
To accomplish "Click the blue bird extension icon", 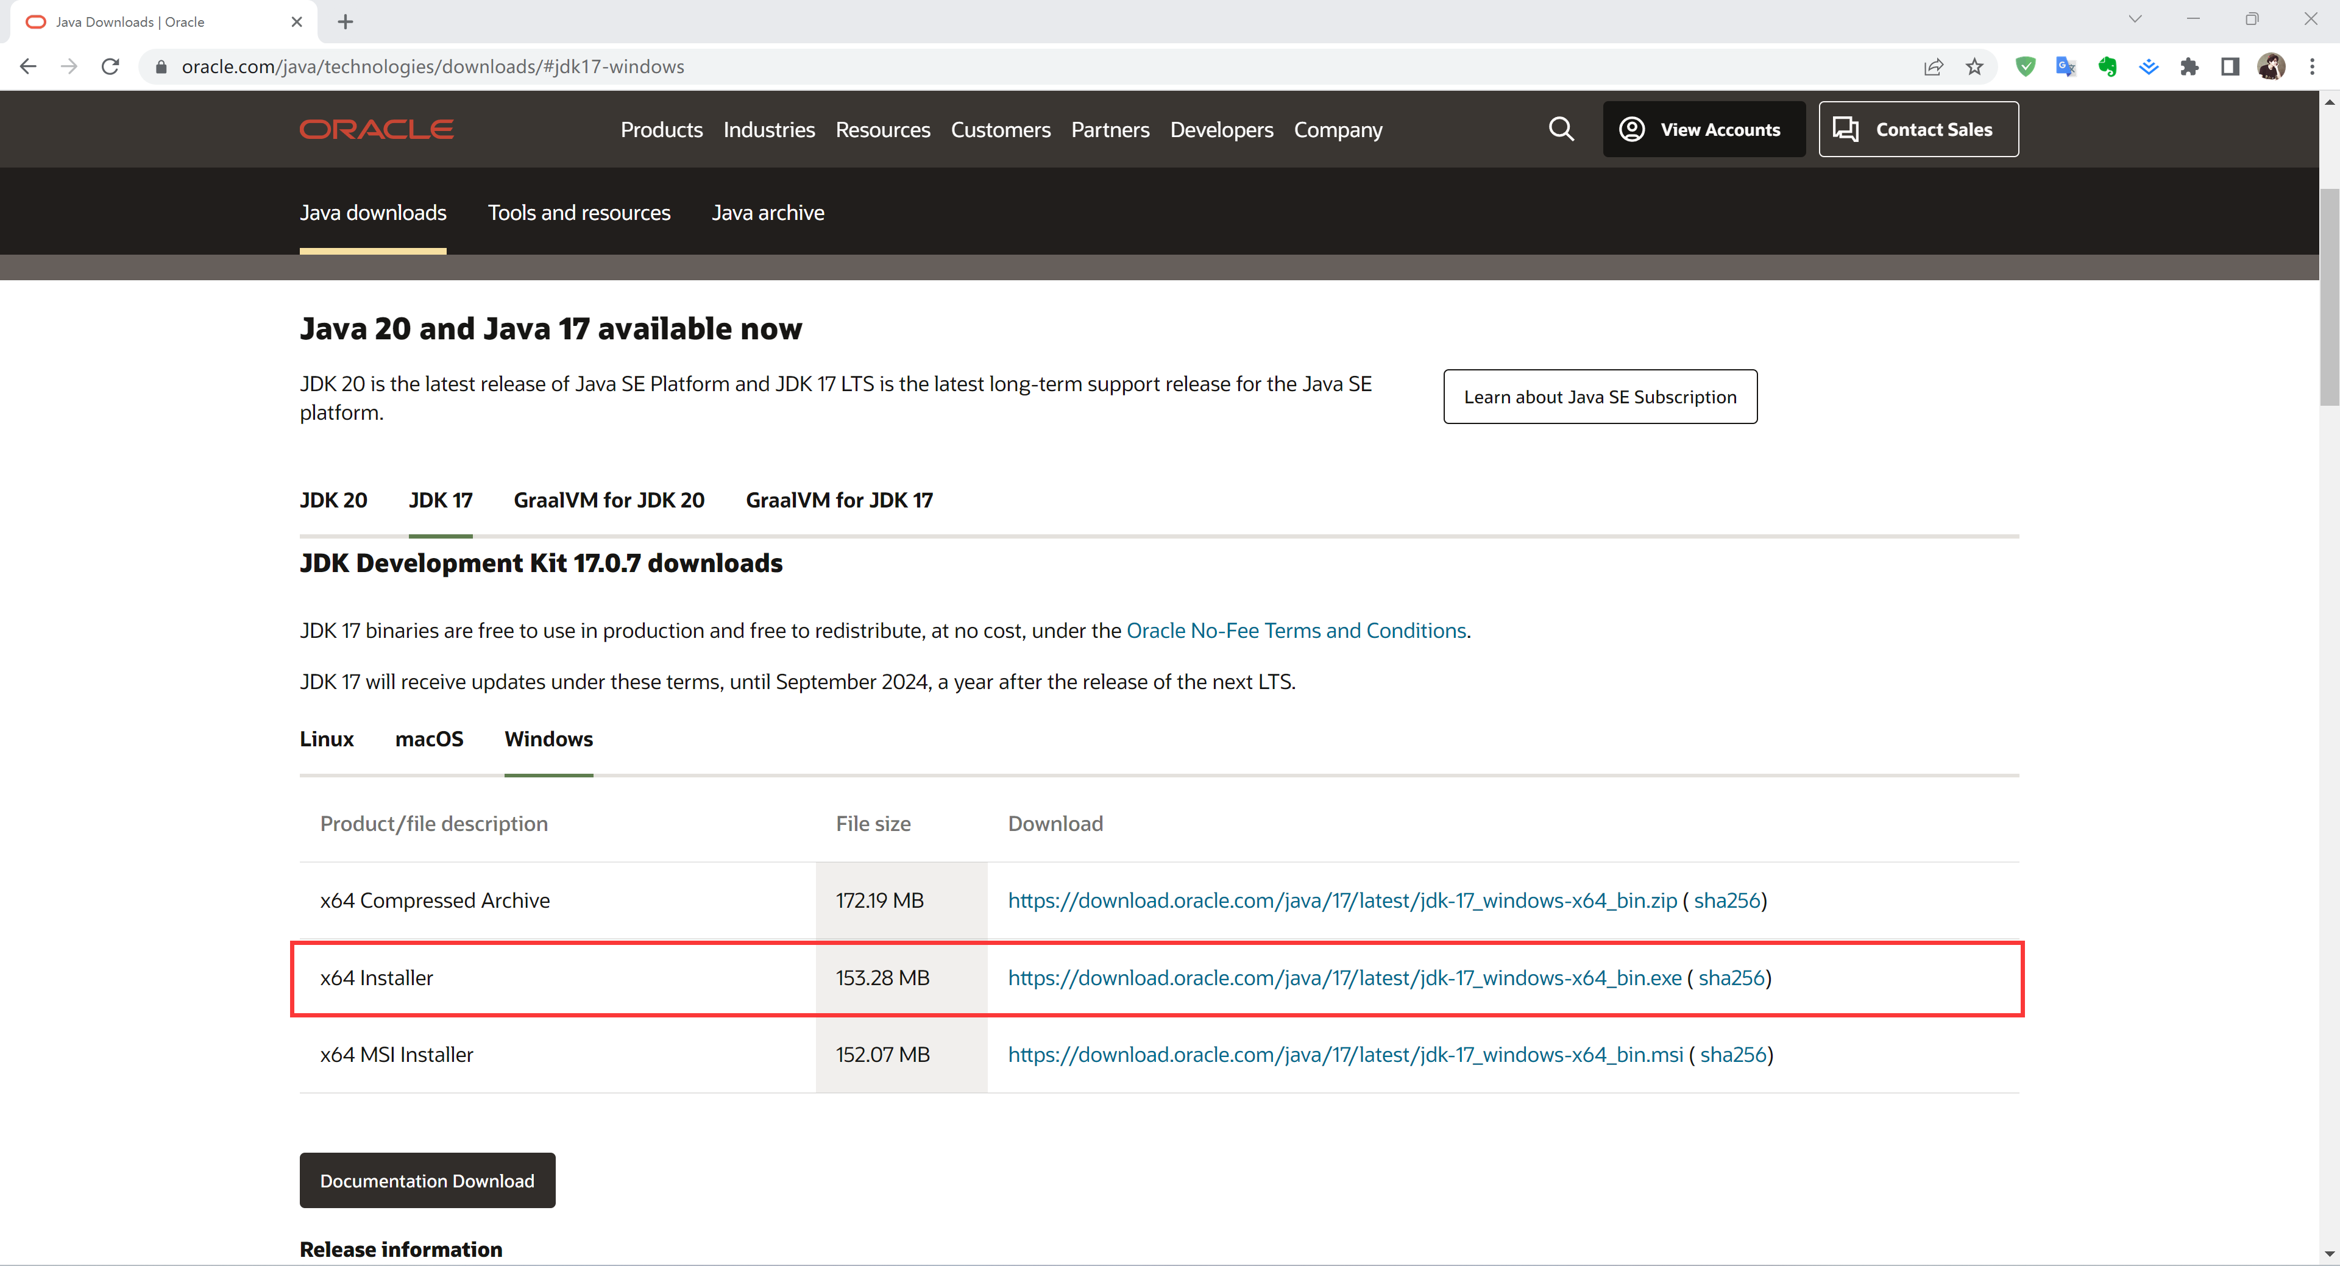I will coord(2148,66).
